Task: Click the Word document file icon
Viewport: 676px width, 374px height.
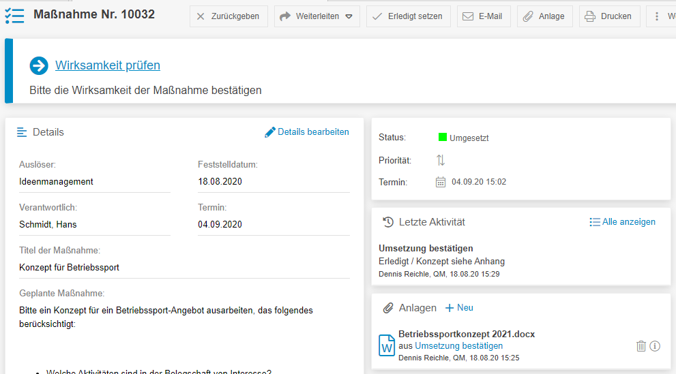Action: [387, 345]
